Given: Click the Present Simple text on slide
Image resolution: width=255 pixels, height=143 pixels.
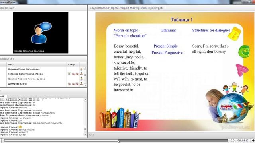Looking at the screenshot, I should pos(166,46).
